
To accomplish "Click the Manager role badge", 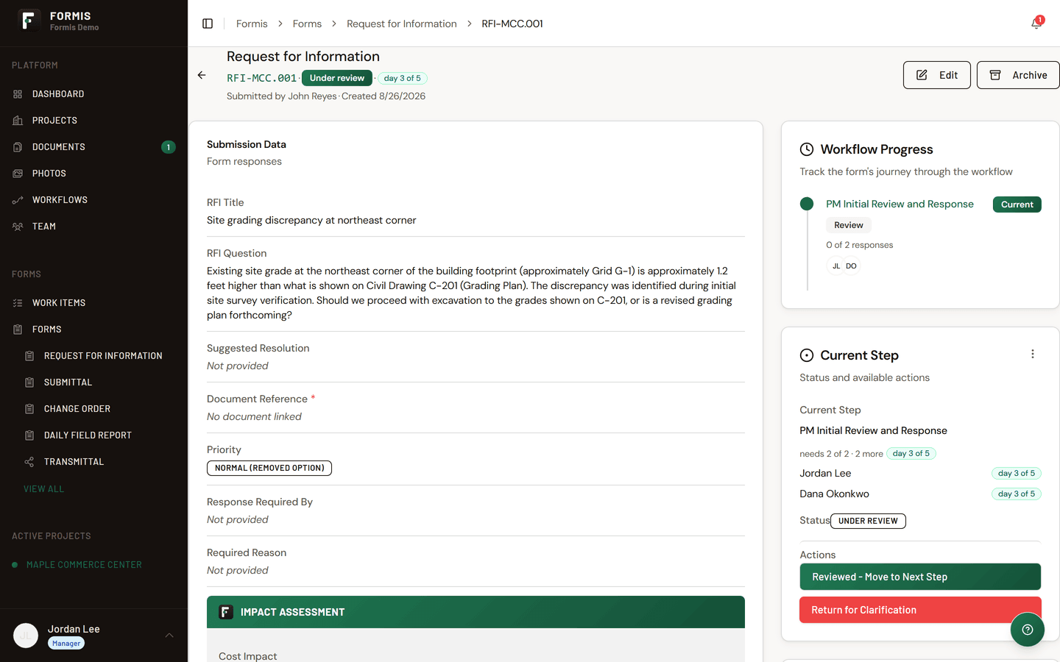I will [x=66, y=644].
